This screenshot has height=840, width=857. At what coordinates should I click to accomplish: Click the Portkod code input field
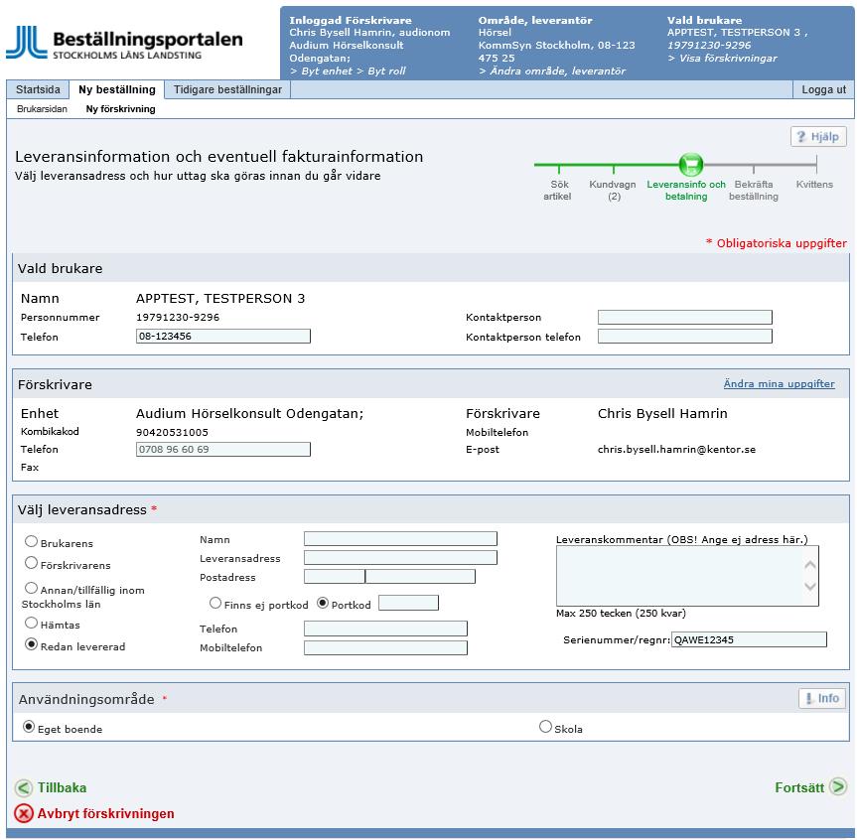pyautogui.click(x=408, y=603)
